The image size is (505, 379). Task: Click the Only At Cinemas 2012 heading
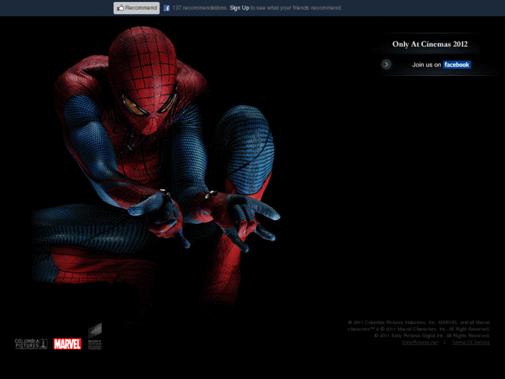point(430,45)
